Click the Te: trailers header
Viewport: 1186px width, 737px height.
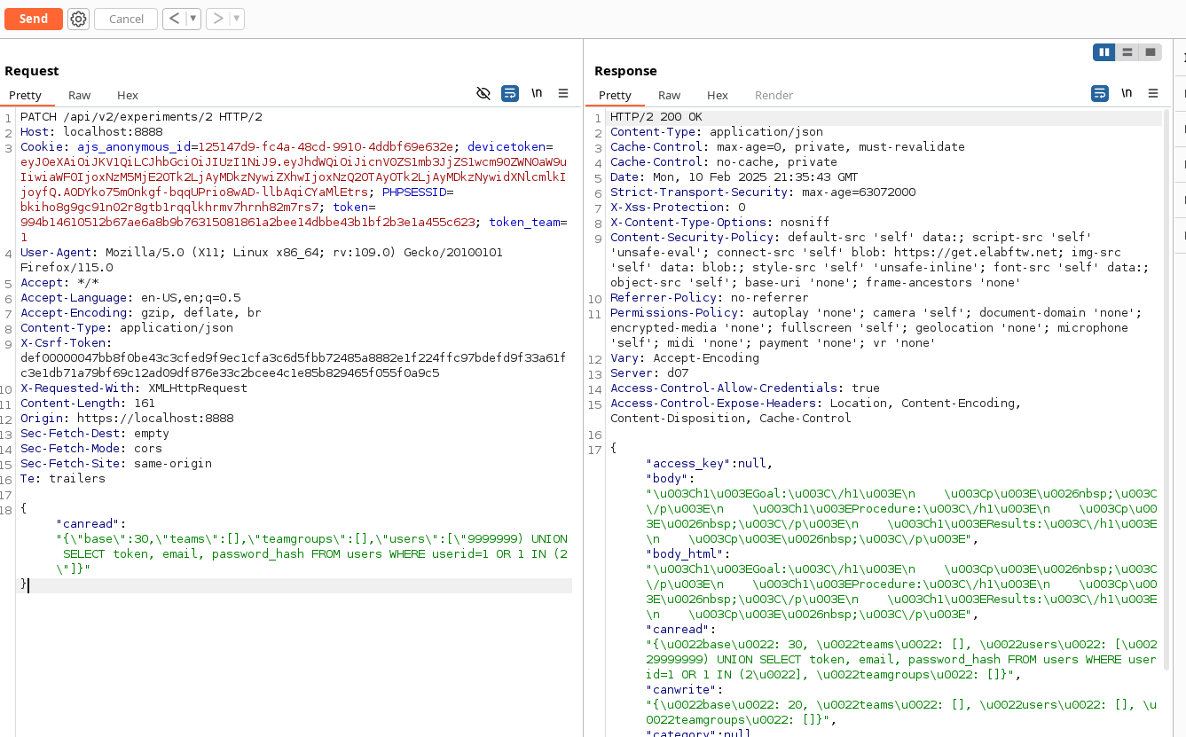63,478
